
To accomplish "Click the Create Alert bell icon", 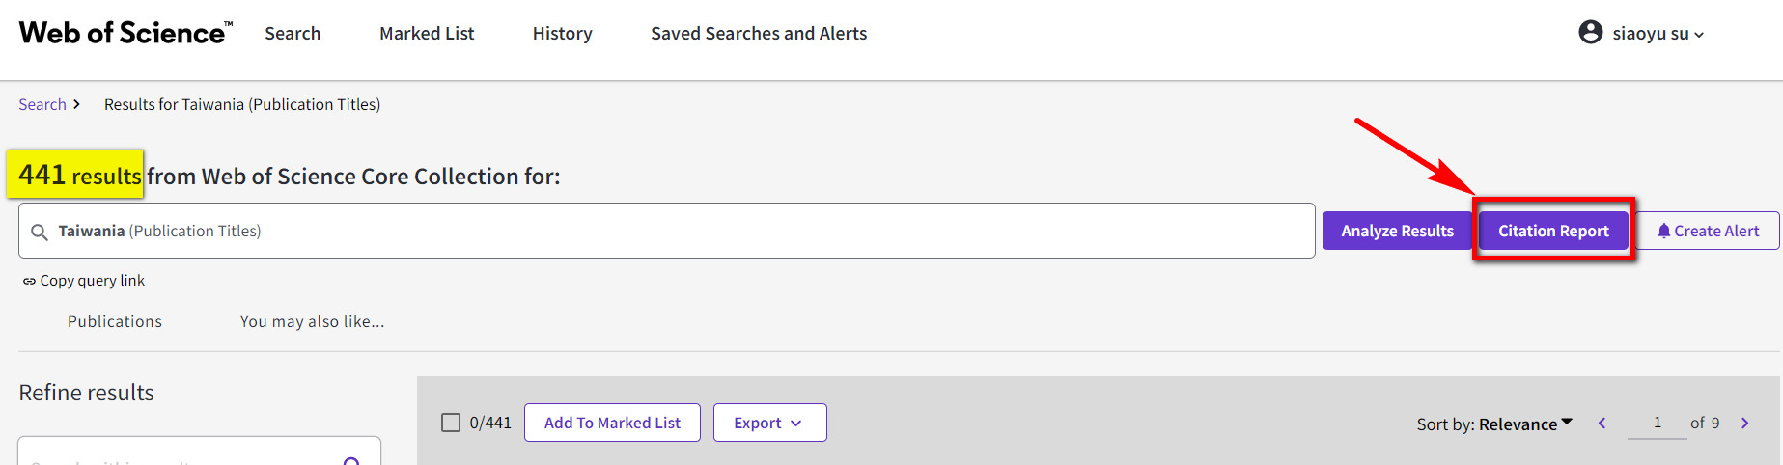I will click(x=1663, y=231).
